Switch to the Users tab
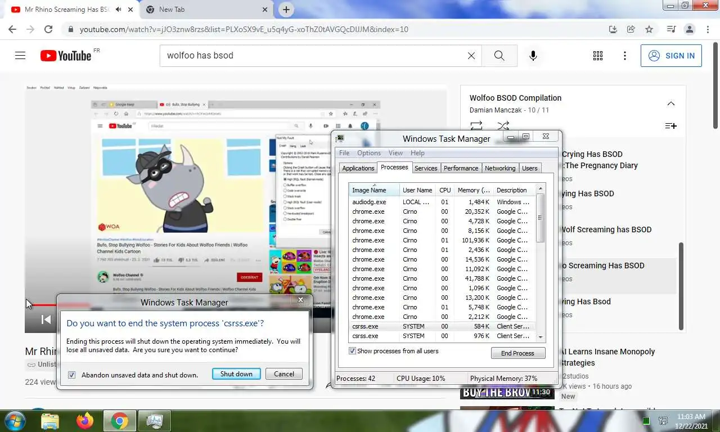This screenshot has width=720, height=432. (530, 168)
